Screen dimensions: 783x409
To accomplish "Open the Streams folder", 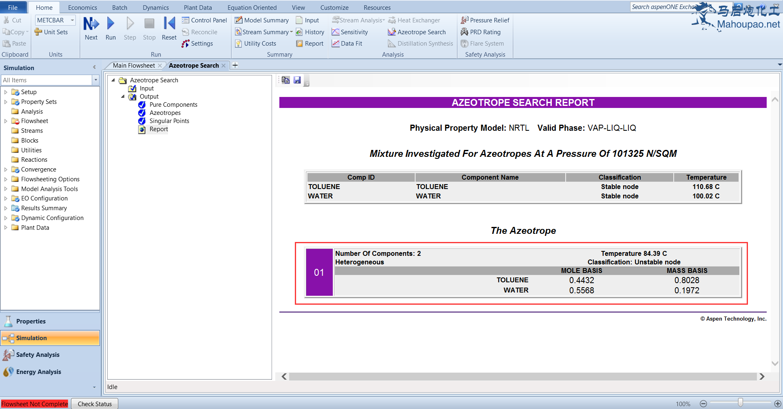I will (x=32, y=131).
